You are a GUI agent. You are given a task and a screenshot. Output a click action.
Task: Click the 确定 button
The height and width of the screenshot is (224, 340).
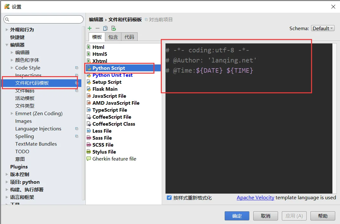pyautogui.click(x=237, y=216)
